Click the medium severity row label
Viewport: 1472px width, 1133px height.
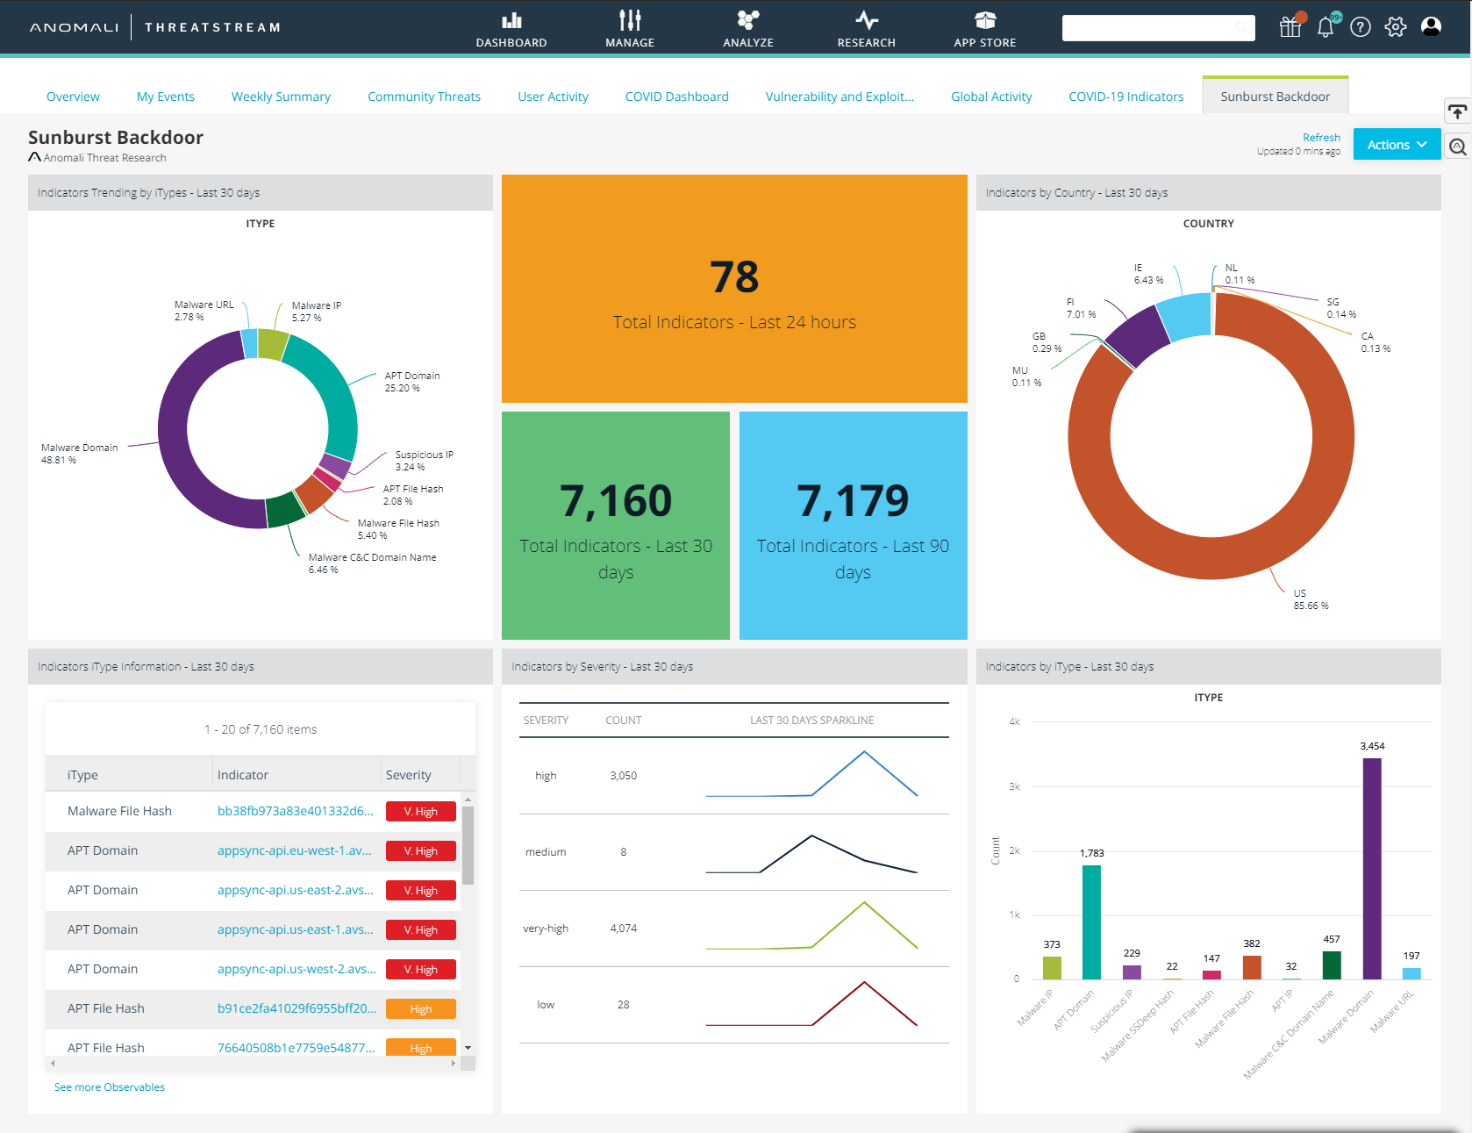[546, 852]
